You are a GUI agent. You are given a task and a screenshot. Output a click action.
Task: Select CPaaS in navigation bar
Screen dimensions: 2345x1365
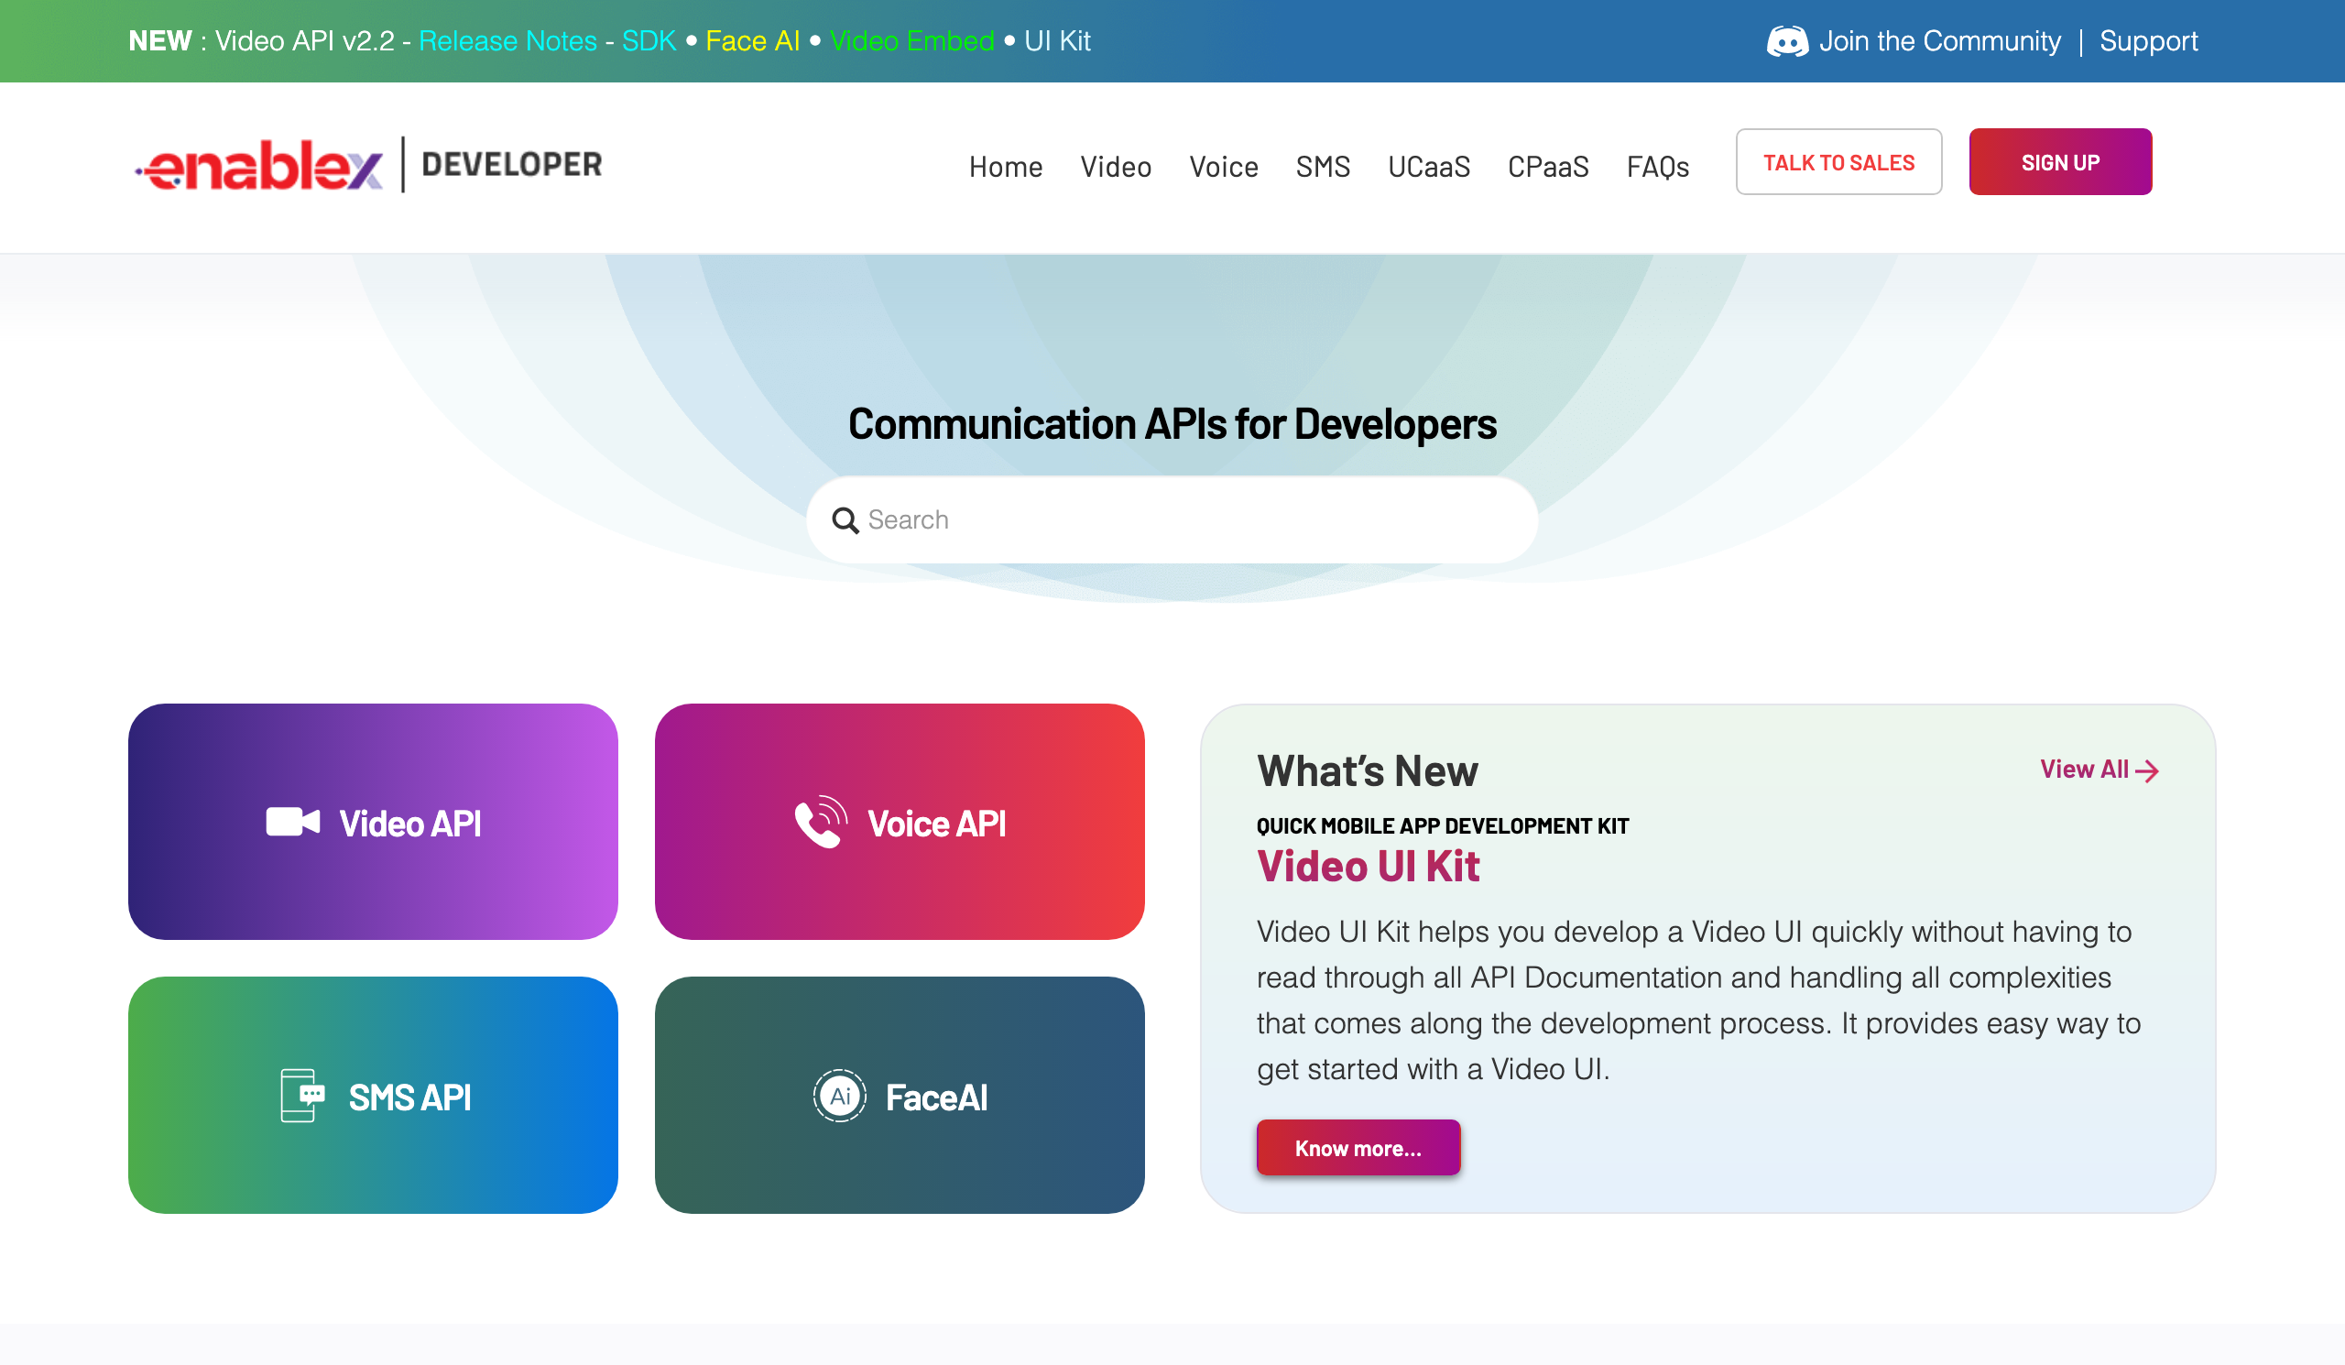[1547, 167]
